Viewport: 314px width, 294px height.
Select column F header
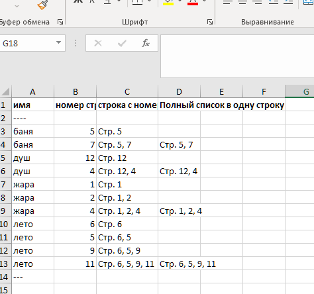[x=264, y=91]
